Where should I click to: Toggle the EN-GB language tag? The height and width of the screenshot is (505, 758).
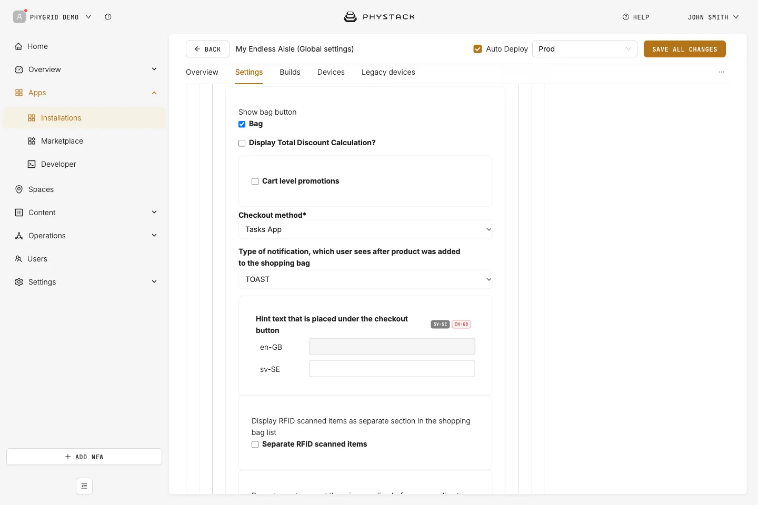461,324
